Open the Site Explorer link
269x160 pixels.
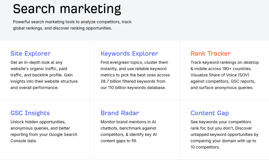coord(30,54)
